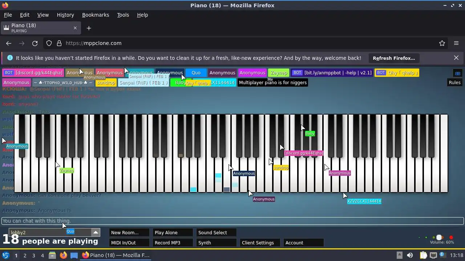Open the Rules button
This screenshot has width=465, height=261.
454,82
